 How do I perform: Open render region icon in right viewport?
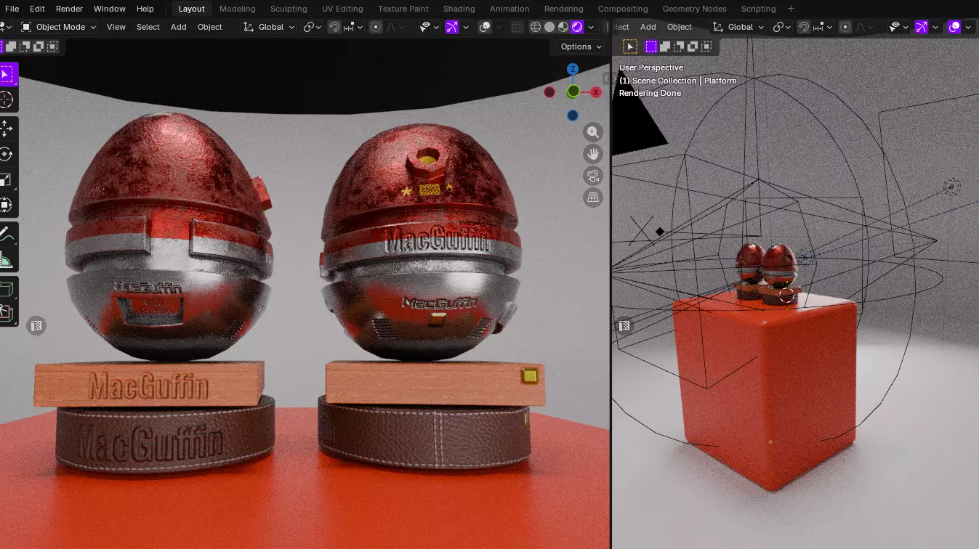pyautogui.click(x=624, y=326)
